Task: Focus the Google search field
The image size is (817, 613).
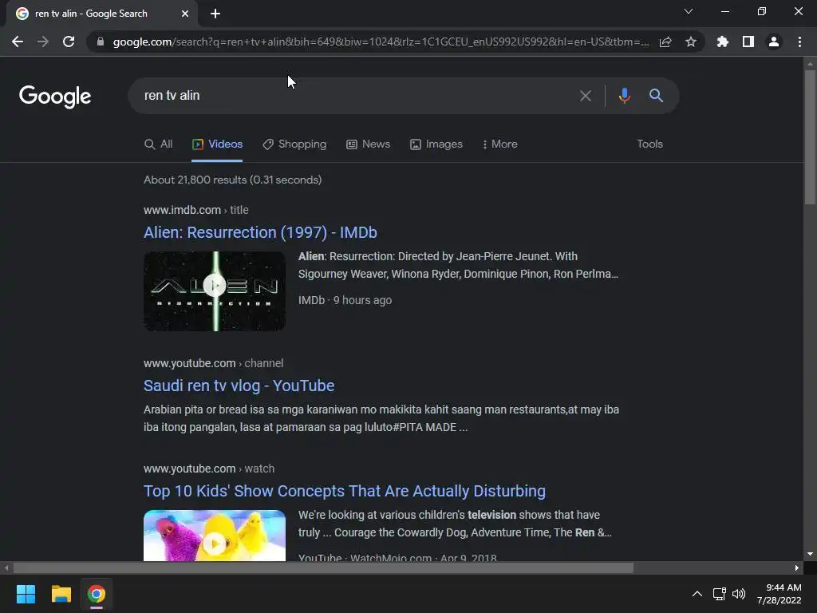Action: (354, 96)
